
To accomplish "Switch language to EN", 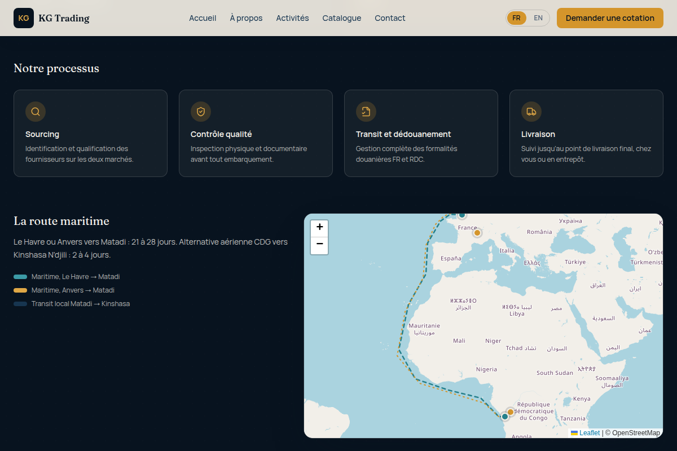I will [538, 18].
